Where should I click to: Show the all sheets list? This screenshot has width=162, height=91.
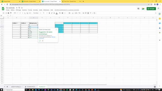tap(7, 87)
